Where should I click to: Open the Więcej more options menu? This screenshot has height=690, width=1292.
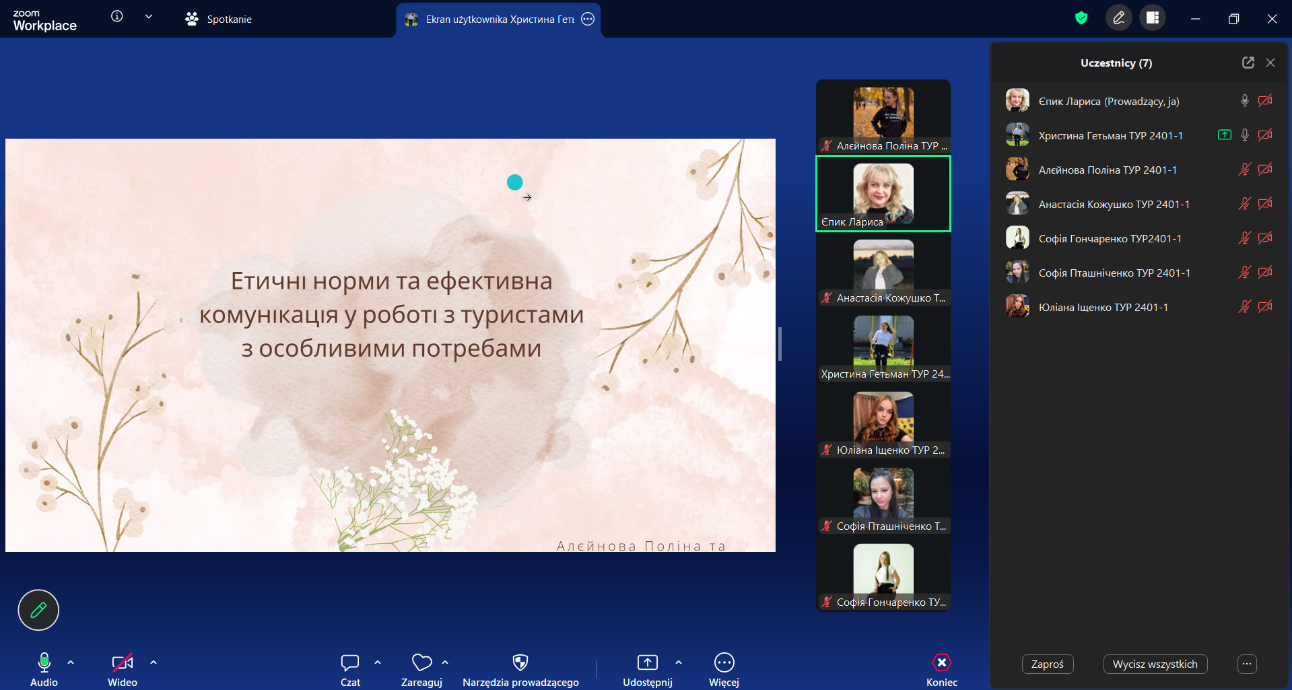click(x=724, y=663)
